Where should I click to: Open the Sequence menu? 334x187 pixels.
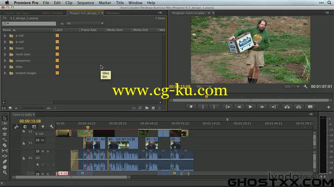[86, 3]
